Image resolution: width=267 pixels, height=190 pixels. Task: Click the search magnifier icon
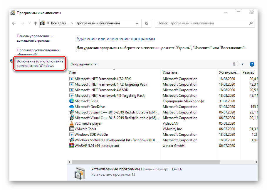pos(251,23)
